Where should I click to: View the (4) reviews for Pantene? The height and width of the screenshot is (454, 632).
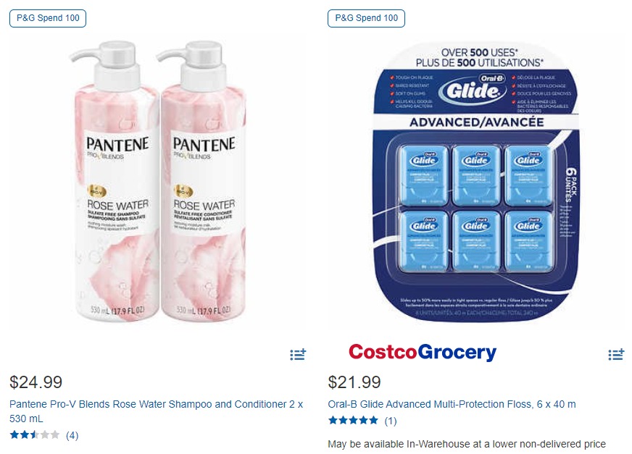click(72, 435)
